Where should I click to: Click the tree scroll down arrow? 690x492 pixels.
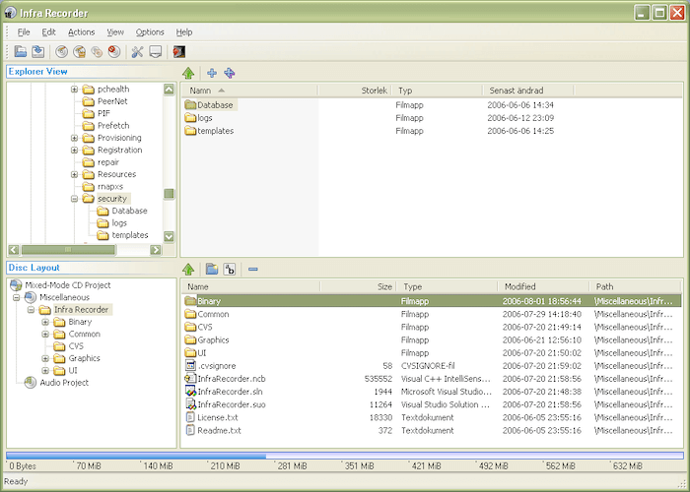pos(169,236)
